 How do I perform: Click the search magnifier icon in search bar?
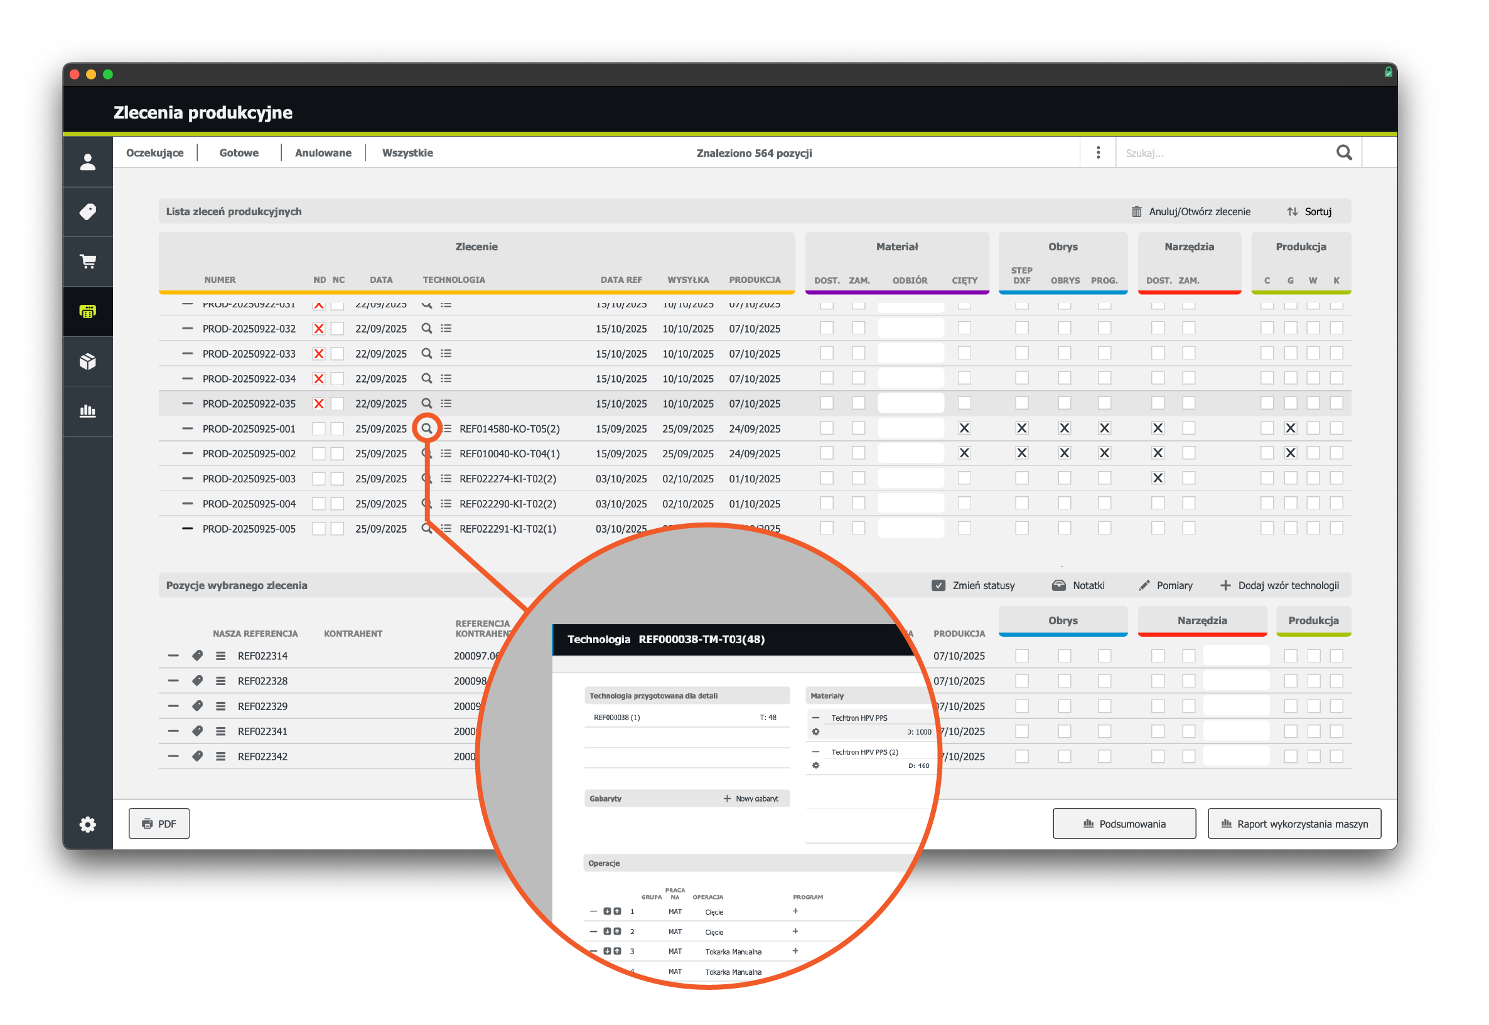(x=1343, y=153)
